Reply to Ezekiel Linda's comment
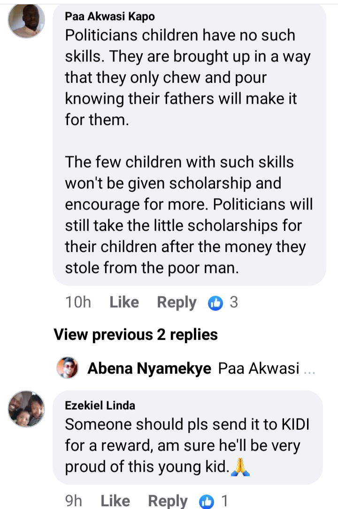 (x=168, y=501)
